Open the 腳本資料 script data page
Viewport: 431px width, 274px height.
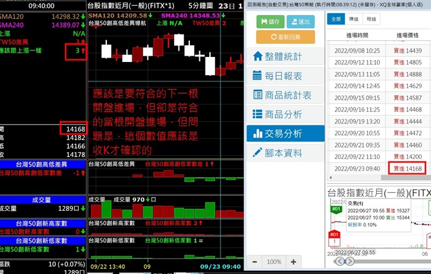pyautogui.click(x=285, y=153)
